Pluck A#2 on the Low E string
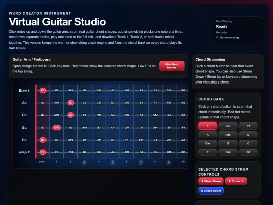 tap(127, 90)
